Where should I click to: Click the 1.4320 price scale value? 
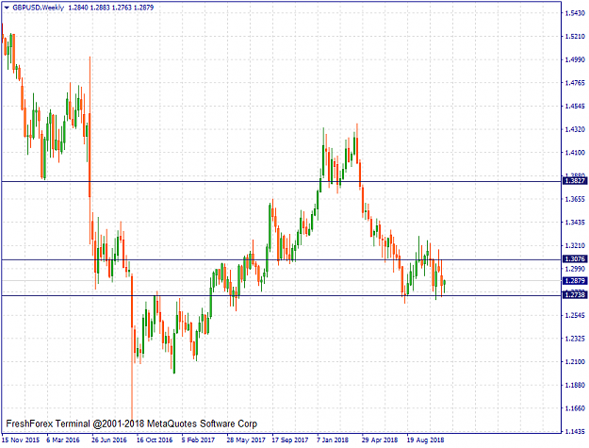(x=575, y=129)
